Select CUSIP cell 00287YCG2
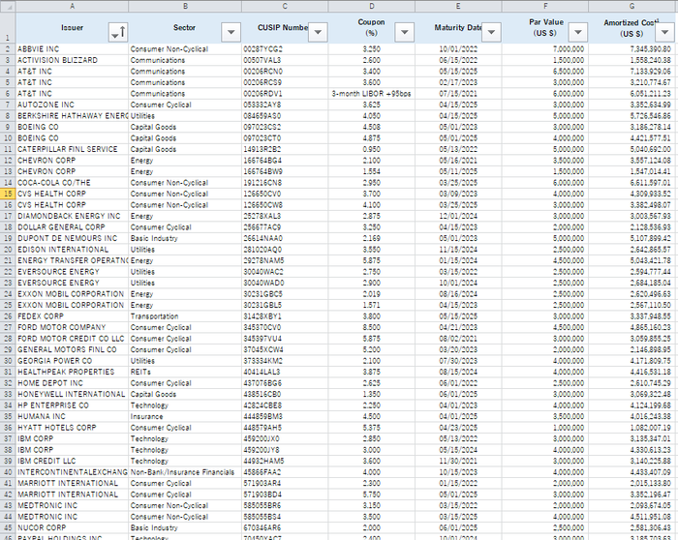Screen dimensions: 678x540 click(285, 48)
